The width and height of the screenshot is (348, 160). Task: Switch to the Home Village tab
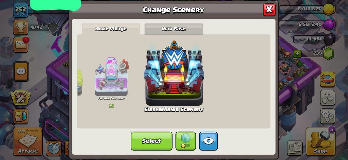point(111,29)
